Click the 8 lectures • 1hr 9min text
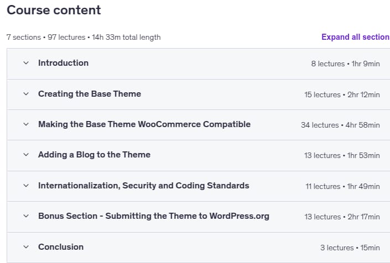Image resolution: width=390 pixels, height=263 pixels. (x=346, y=64)
